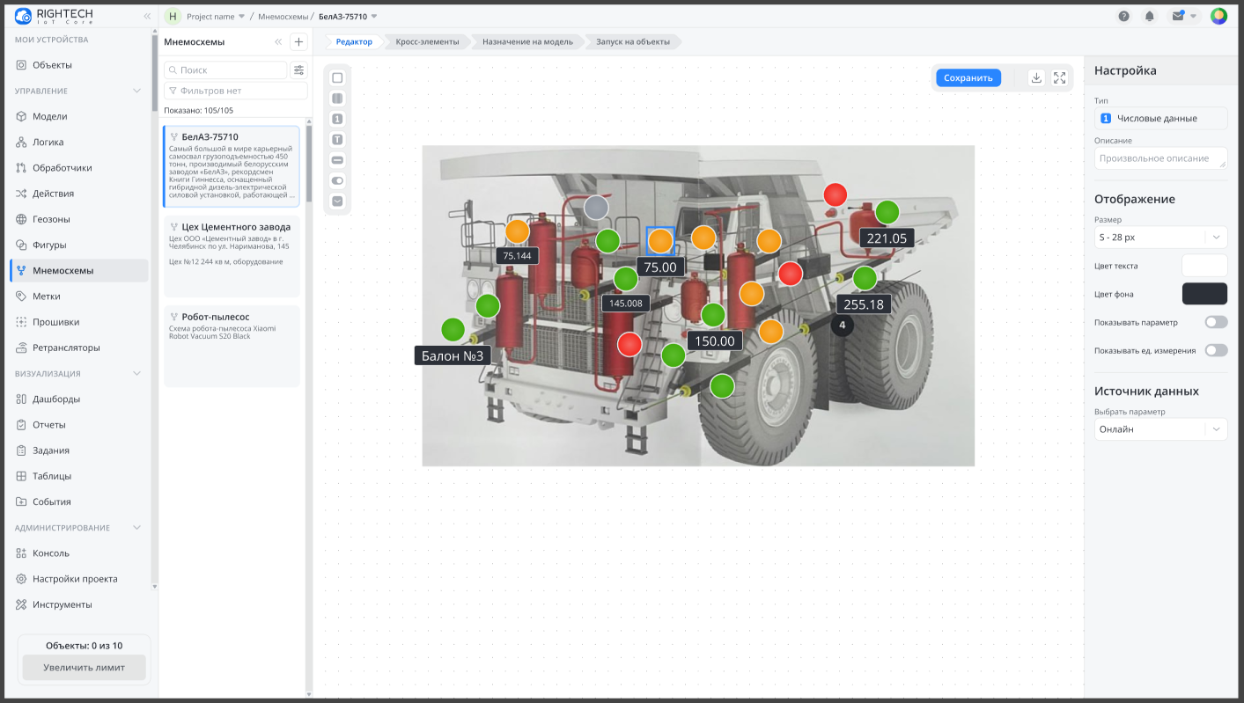Select the 255.18 value label on canvas

864,304
